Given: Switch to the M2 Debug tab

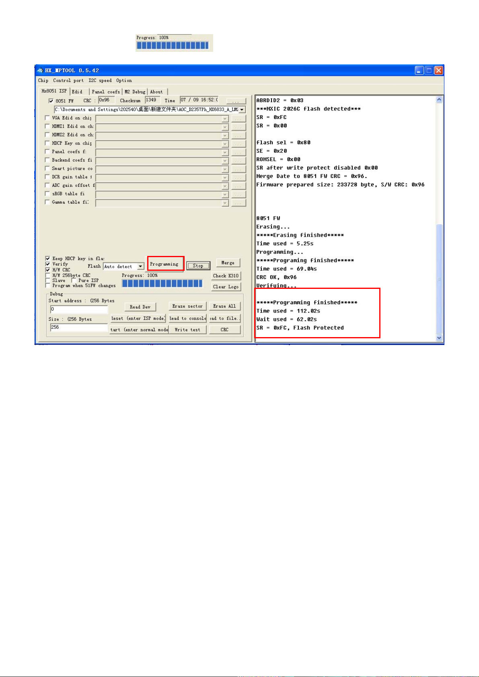Looking at the screenshot, I should [135, 92].
